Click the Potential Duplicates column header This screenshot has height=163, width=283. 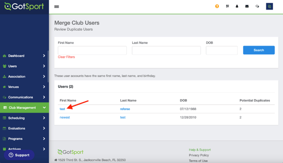(255, 100)
